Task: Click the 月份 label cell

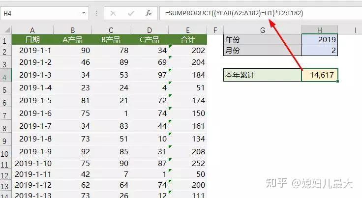Action: coord(263,51)
